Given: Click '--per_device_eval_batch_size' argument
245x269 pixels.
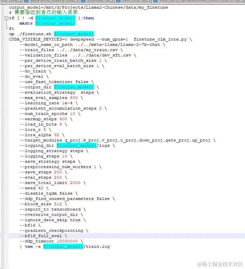Looking at the screenshot, I should pos(56,66).
